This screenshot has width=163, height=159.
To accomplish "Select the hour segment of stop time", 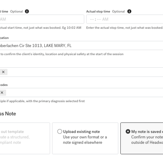I will 92,19.
